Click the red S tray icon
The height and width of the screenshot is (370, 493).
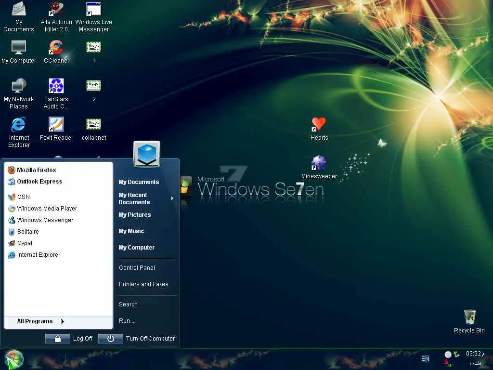point(447,363)
